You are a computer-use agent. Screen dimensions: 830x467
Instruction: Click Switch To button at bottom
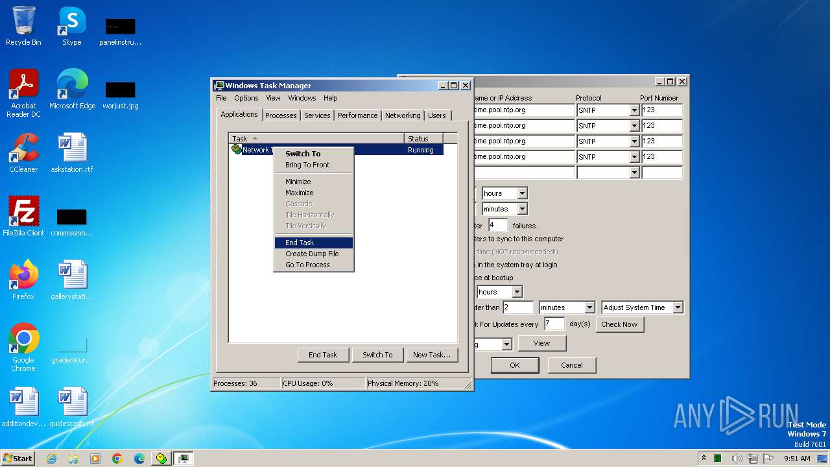pos(377,355)
